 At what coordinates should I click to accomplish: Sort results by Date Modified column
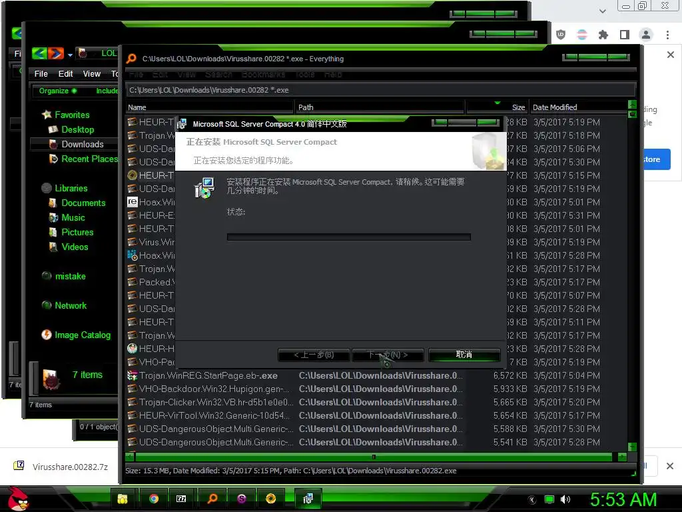click(x=579, y=107)
